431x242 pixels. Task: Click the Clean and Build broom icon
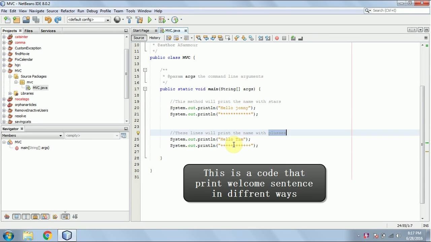139,20
